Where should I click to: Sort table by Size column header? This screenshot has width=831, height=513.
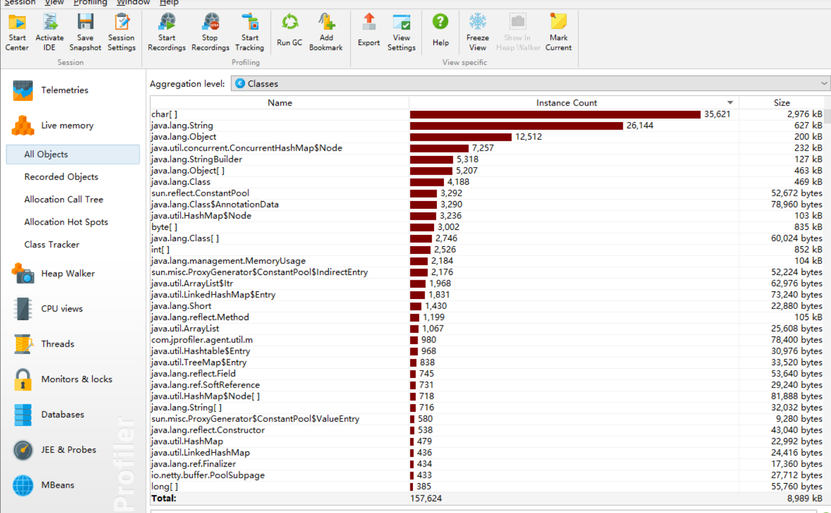point(782,103)
